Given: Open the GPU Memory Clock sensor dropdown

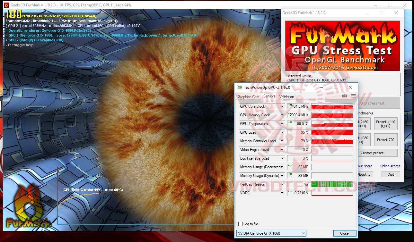Looking at the screenshot, I should coord(282,115).
